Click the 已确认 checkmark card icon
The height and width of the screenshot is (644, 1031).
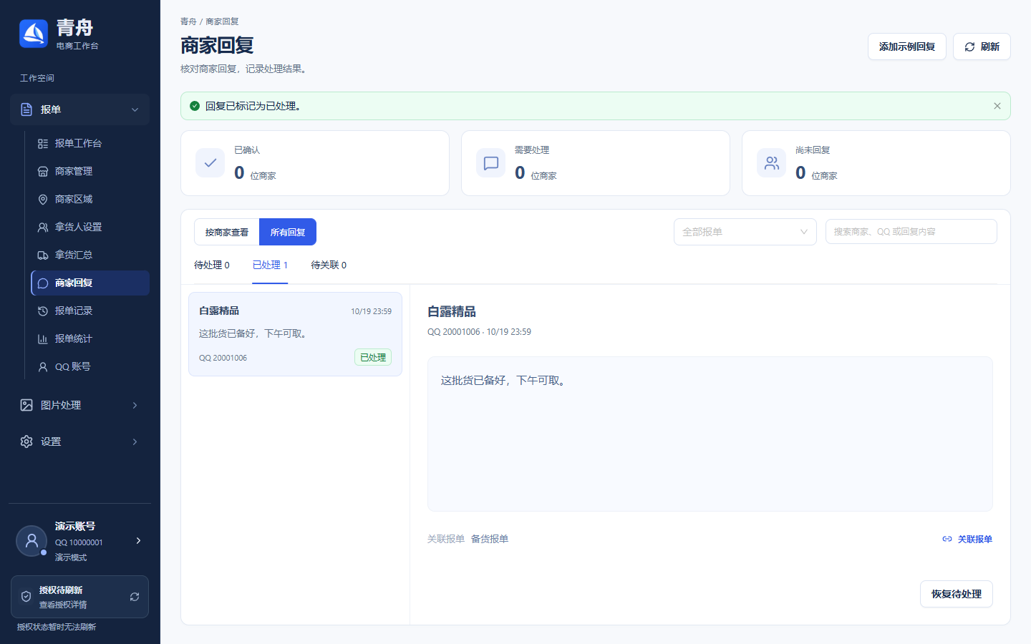point(210,163)
